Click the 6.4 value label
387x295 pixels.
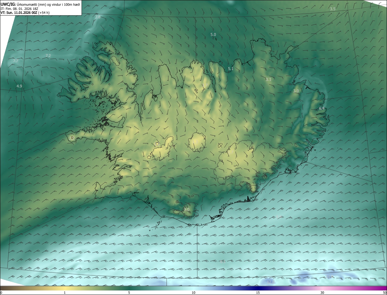(322, 108)
